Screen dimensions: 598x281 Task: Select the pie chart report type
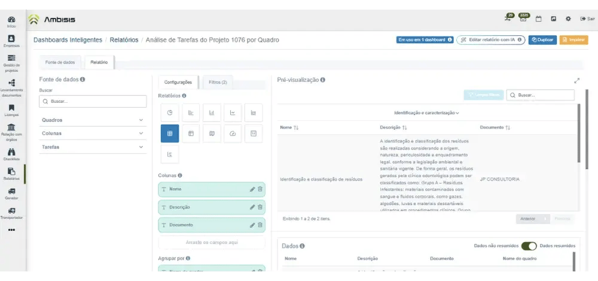click(170, 112)
